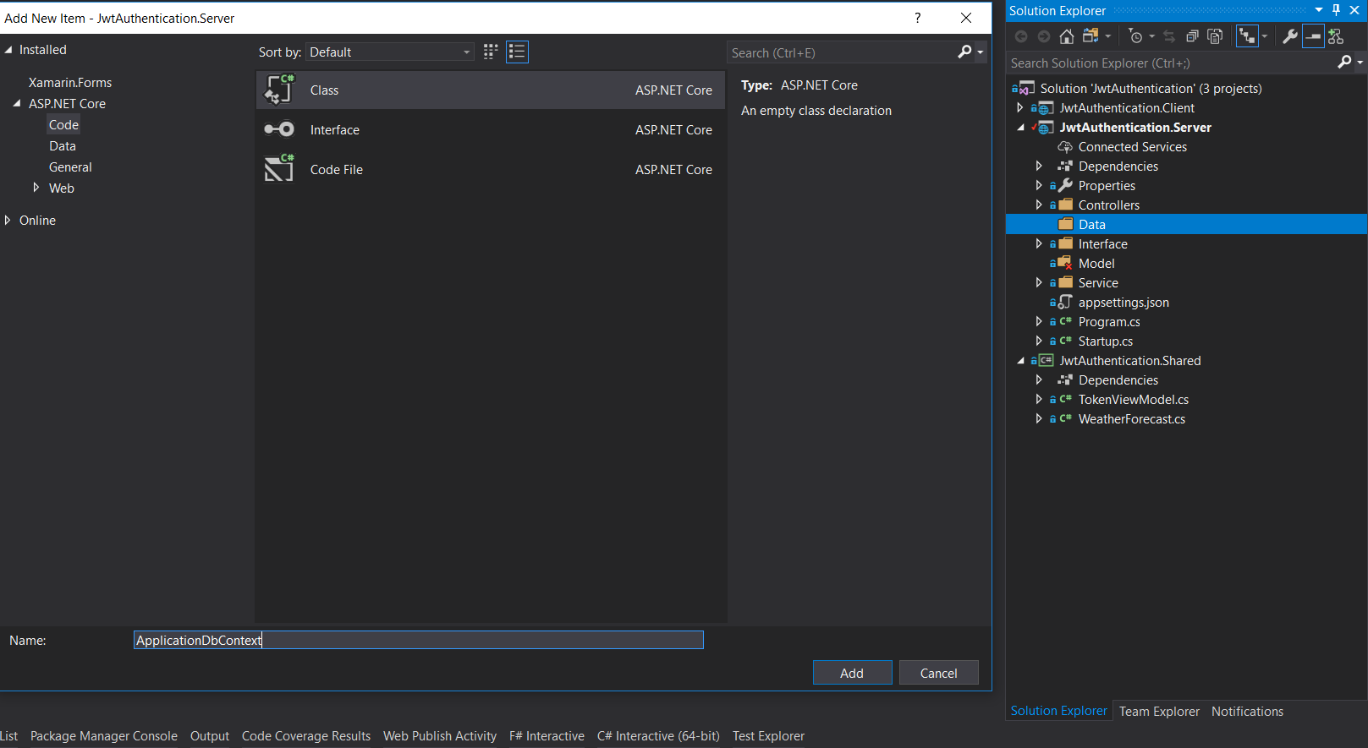Viewport: 1368px width, 748px height.
Task: Select Startup.cs file
Action: [x=1105, y=341]
